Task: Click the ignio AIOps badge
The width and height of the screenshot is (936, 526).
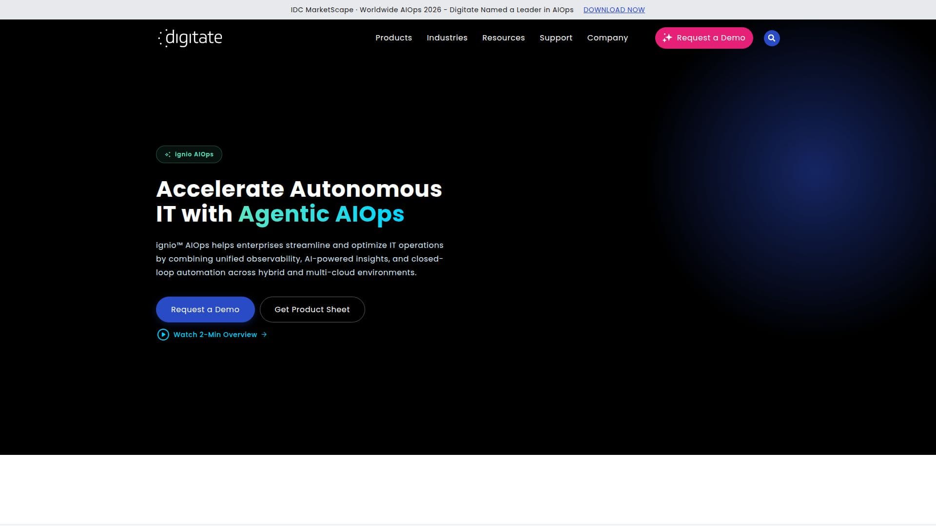Action: [189, 154]
